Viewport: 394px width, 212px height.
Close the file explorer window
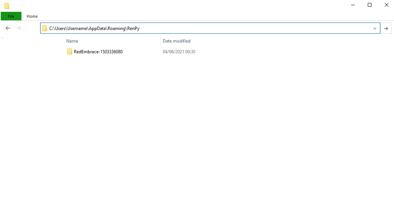tap(386, 5)
